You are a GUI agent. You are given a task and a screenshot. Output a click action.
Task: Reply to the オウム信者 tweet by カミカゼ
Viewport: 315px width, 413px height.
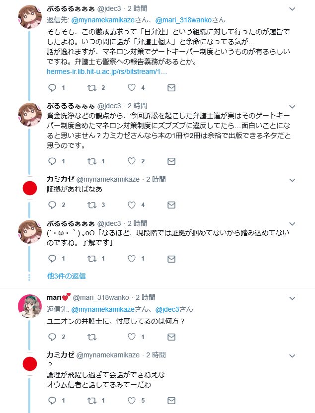(52, 401)
